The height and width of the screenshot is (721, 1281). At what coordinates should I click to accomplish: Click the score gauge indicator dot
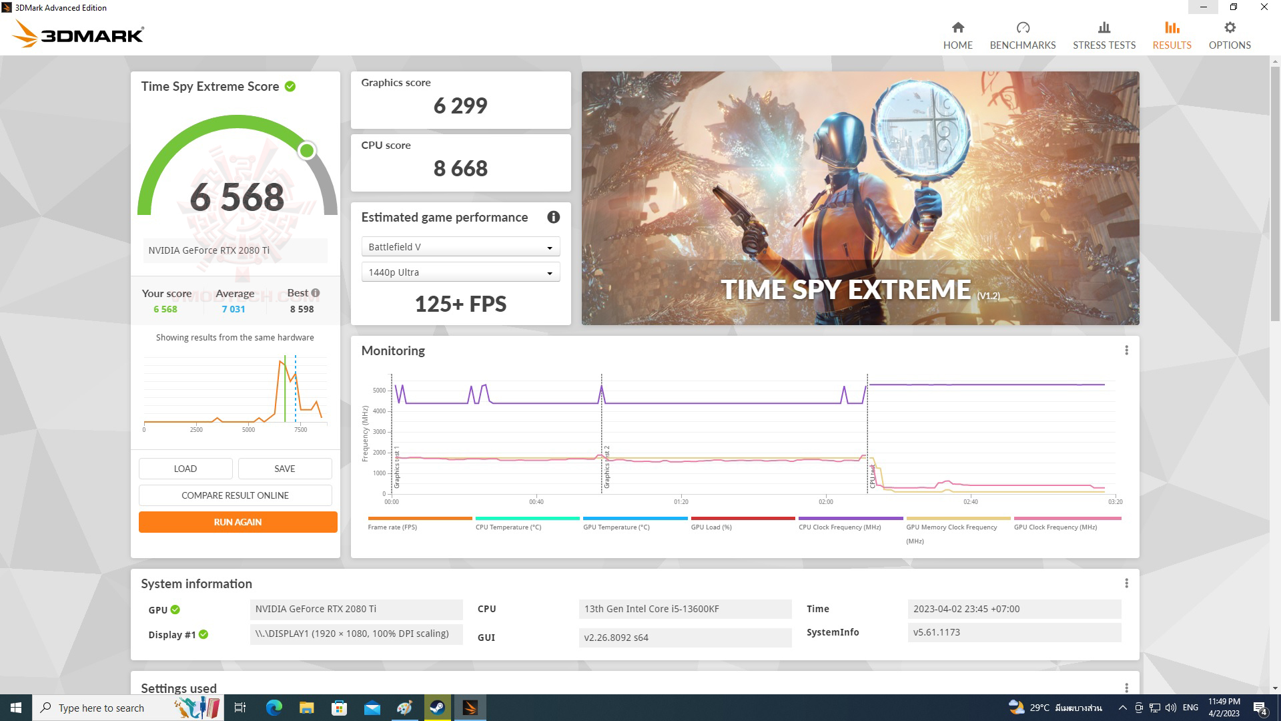[308, 150]
